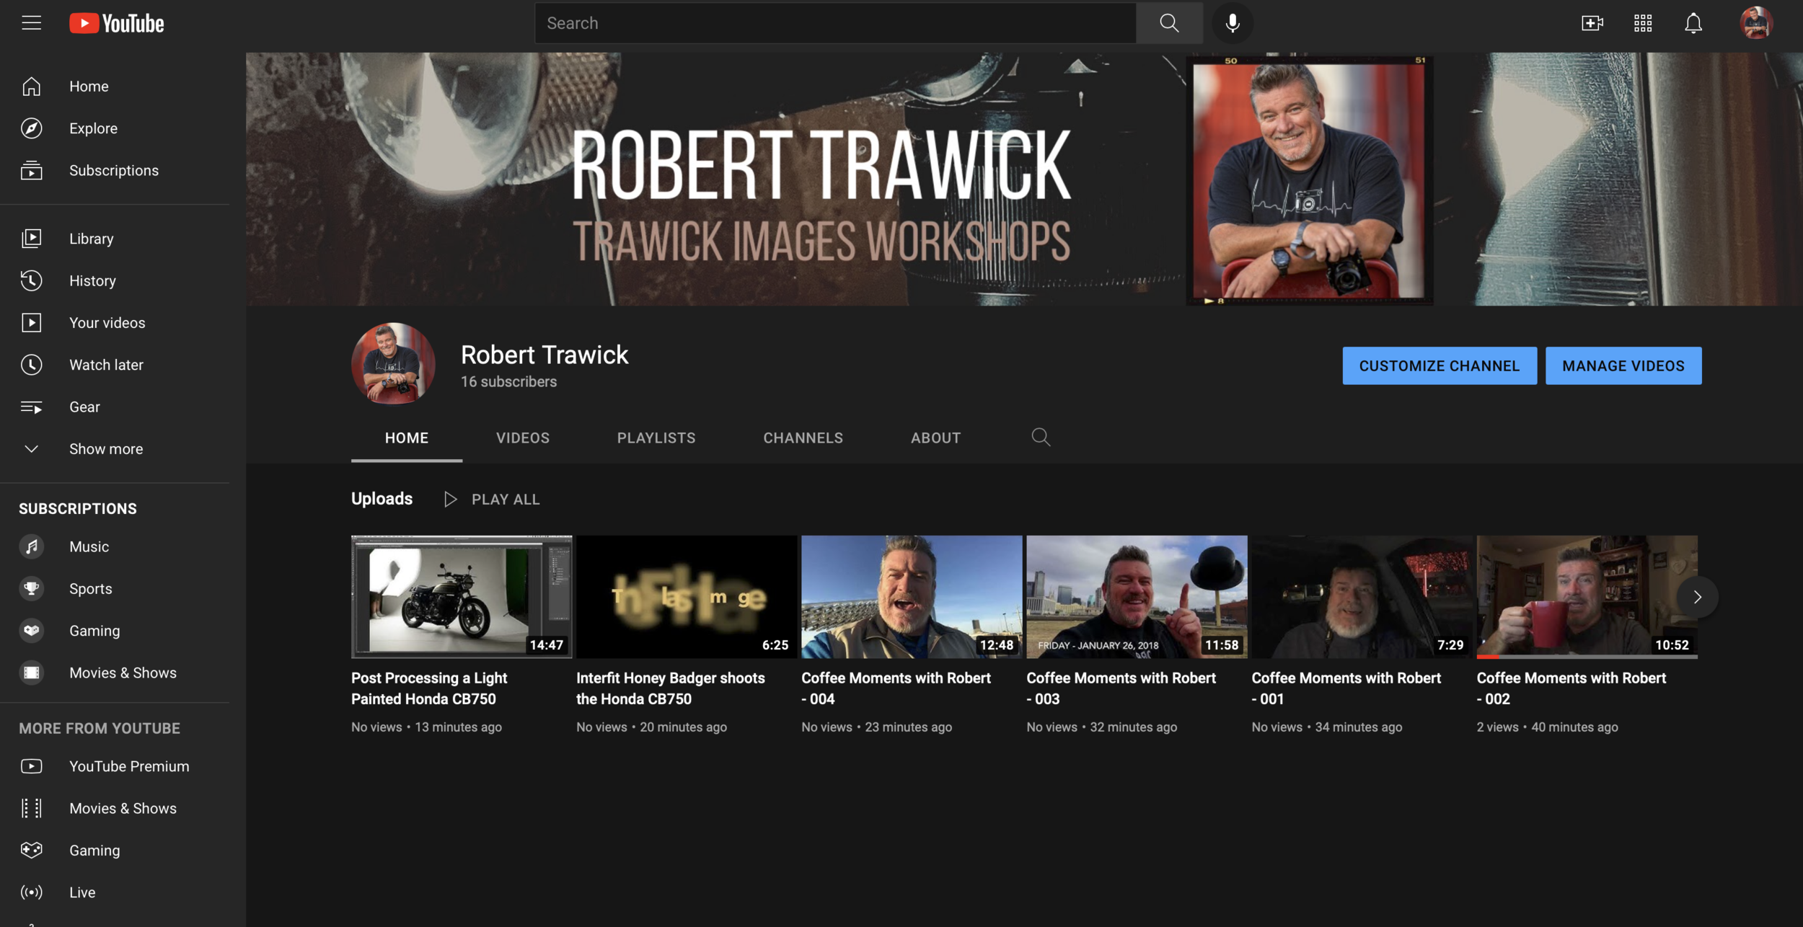The width and height of the screenshot is (1803, 927).
Task: Open Watch later in sidebar
Action: [106, 365]
